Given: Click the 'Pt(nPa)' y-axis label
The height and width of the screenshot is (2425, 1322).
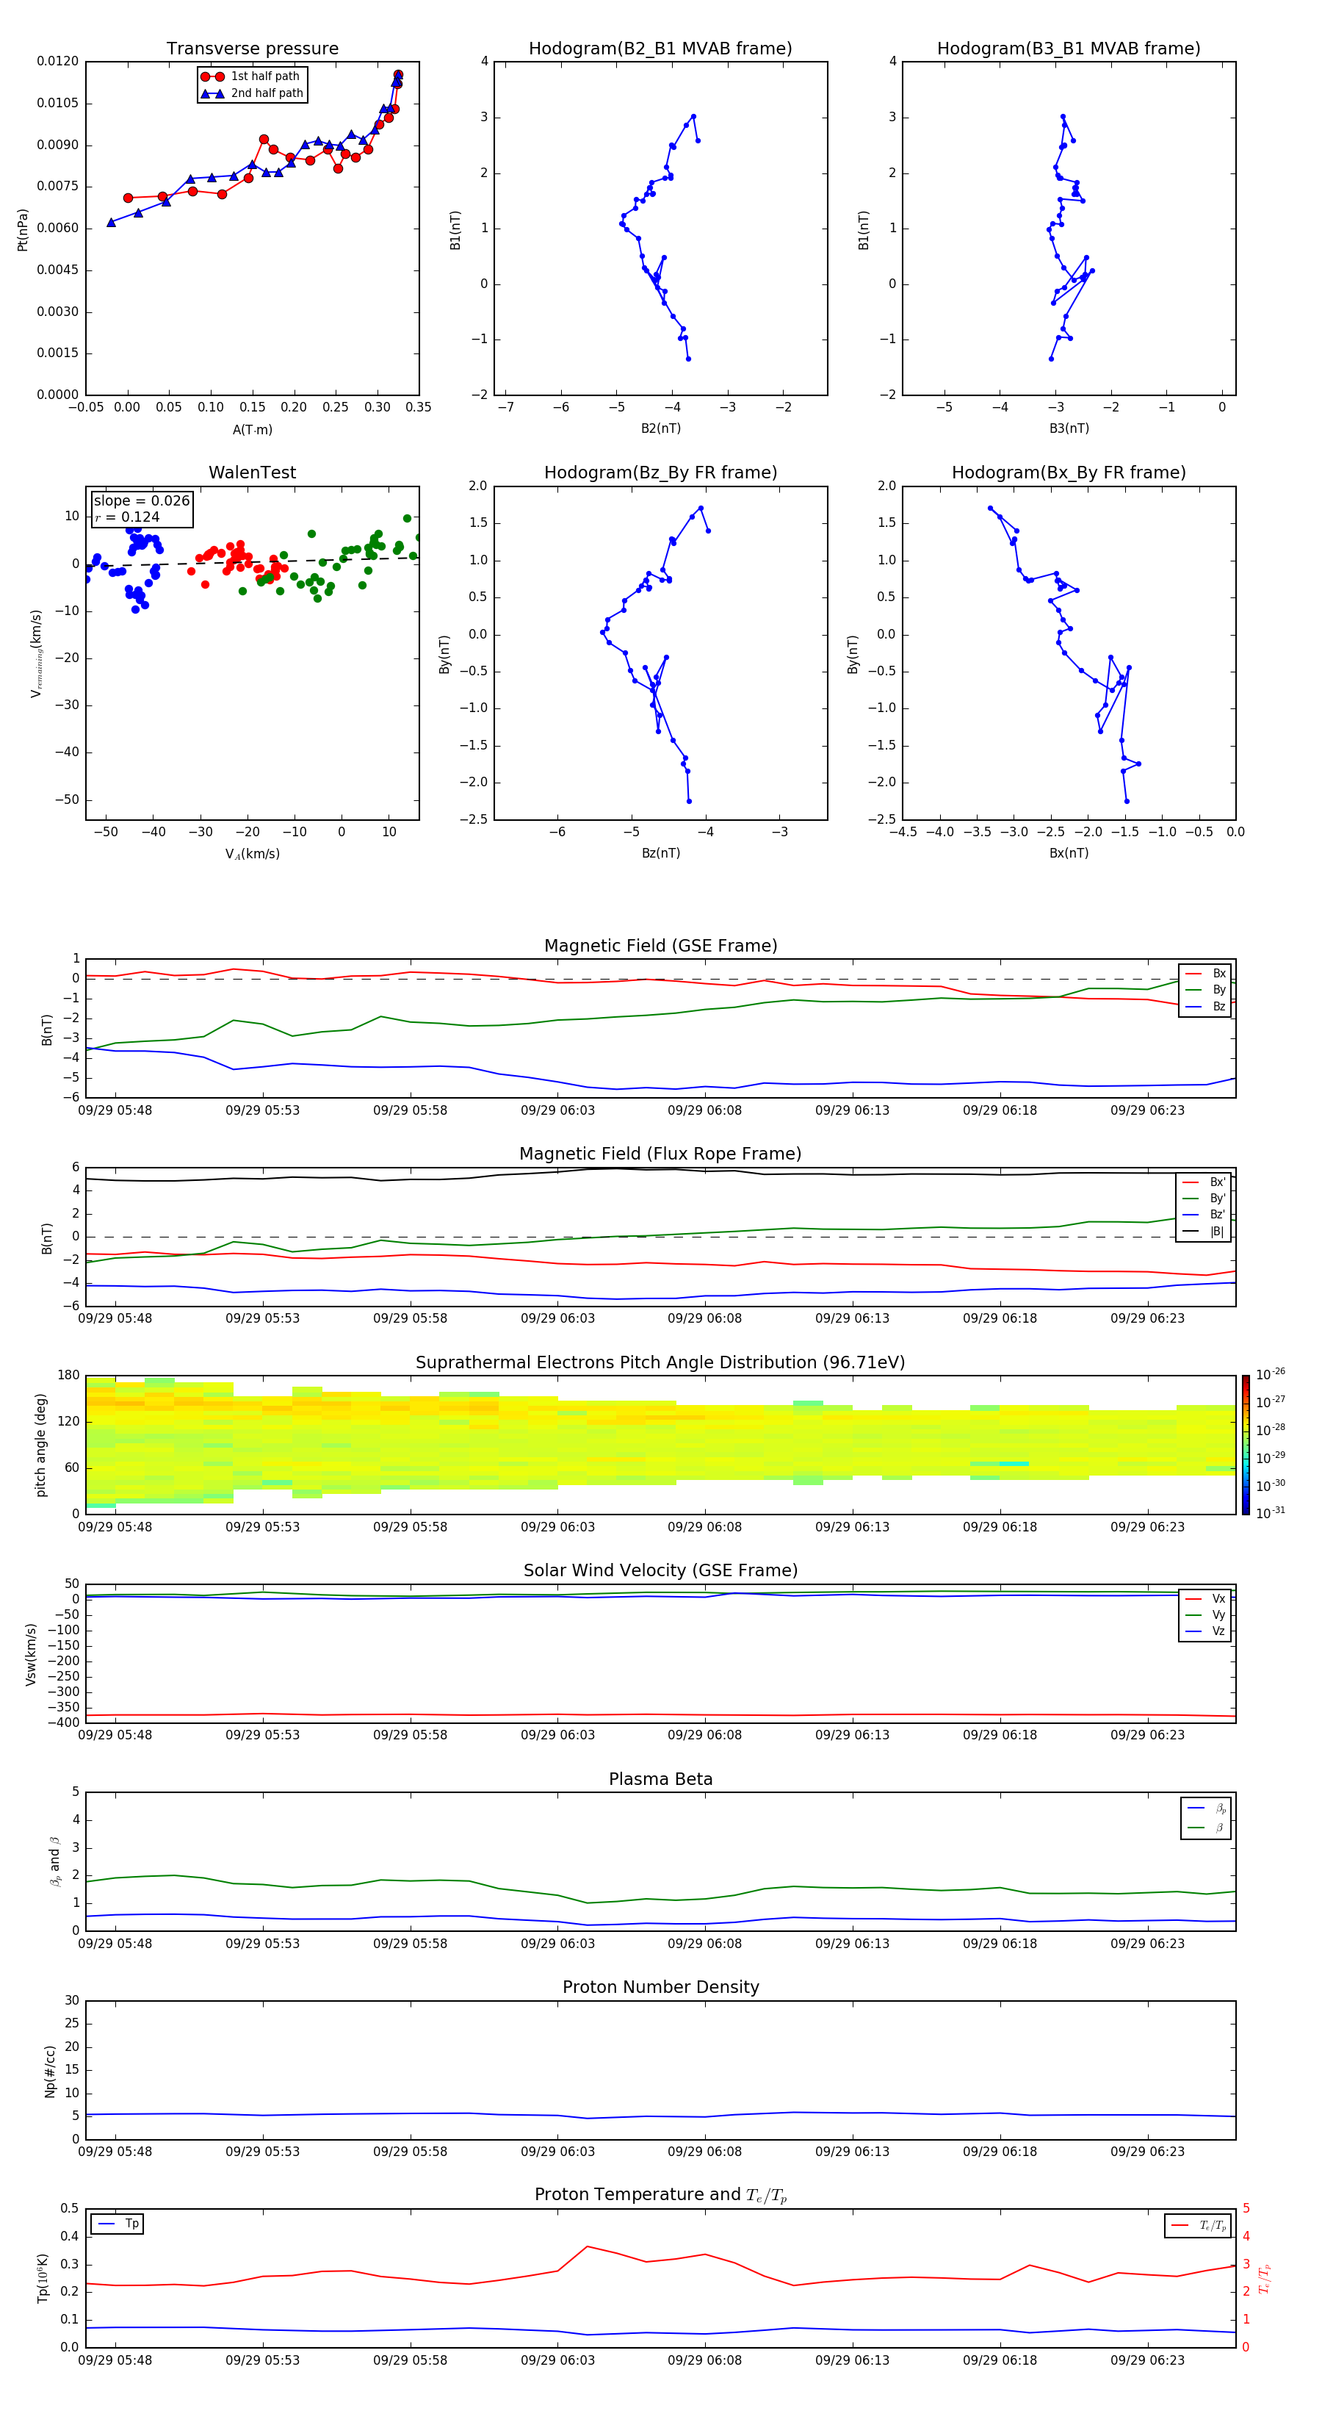Looking at the screenshot, I should click(23, 230).
